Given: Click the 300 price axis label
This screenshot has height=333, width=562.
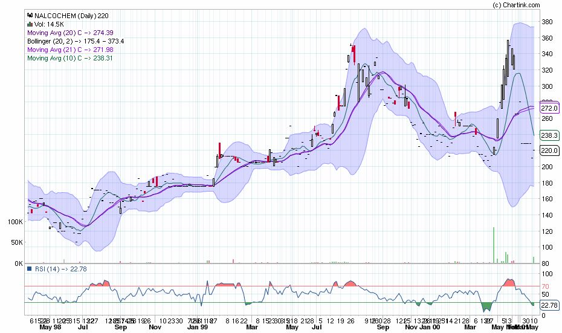Looking at the screenshot, I should [x=547, y=86].
